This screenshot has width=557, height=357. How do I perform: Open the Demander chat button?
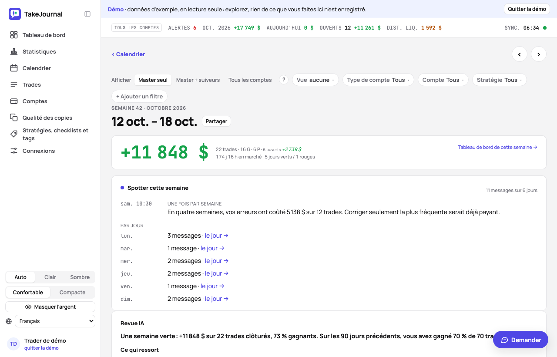click(x=520, y=340)
